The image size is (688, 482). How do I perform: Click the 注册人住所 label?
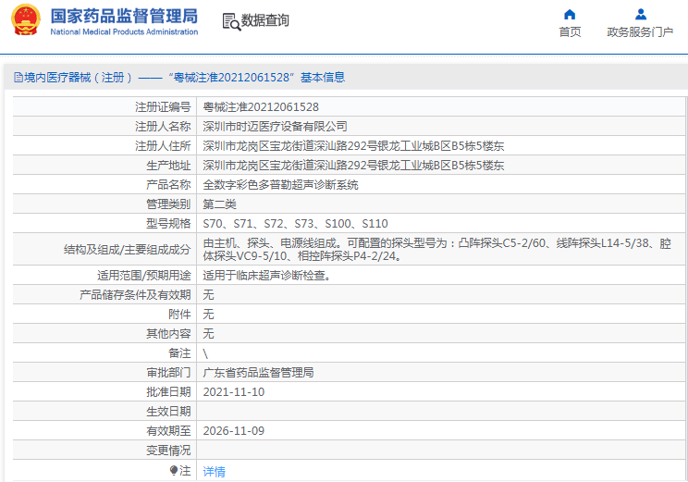coord(163,146)
